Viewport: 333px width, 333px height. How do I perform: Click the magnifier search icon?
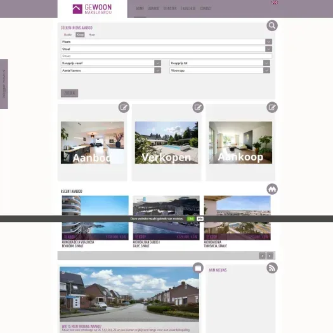(272, 26)
